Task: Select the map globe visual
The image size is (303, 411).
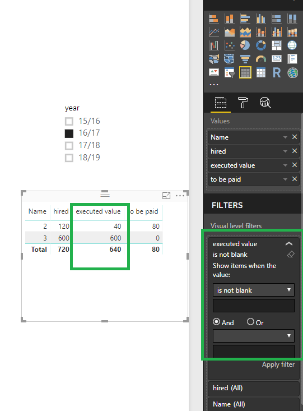Action: point(292,45)
